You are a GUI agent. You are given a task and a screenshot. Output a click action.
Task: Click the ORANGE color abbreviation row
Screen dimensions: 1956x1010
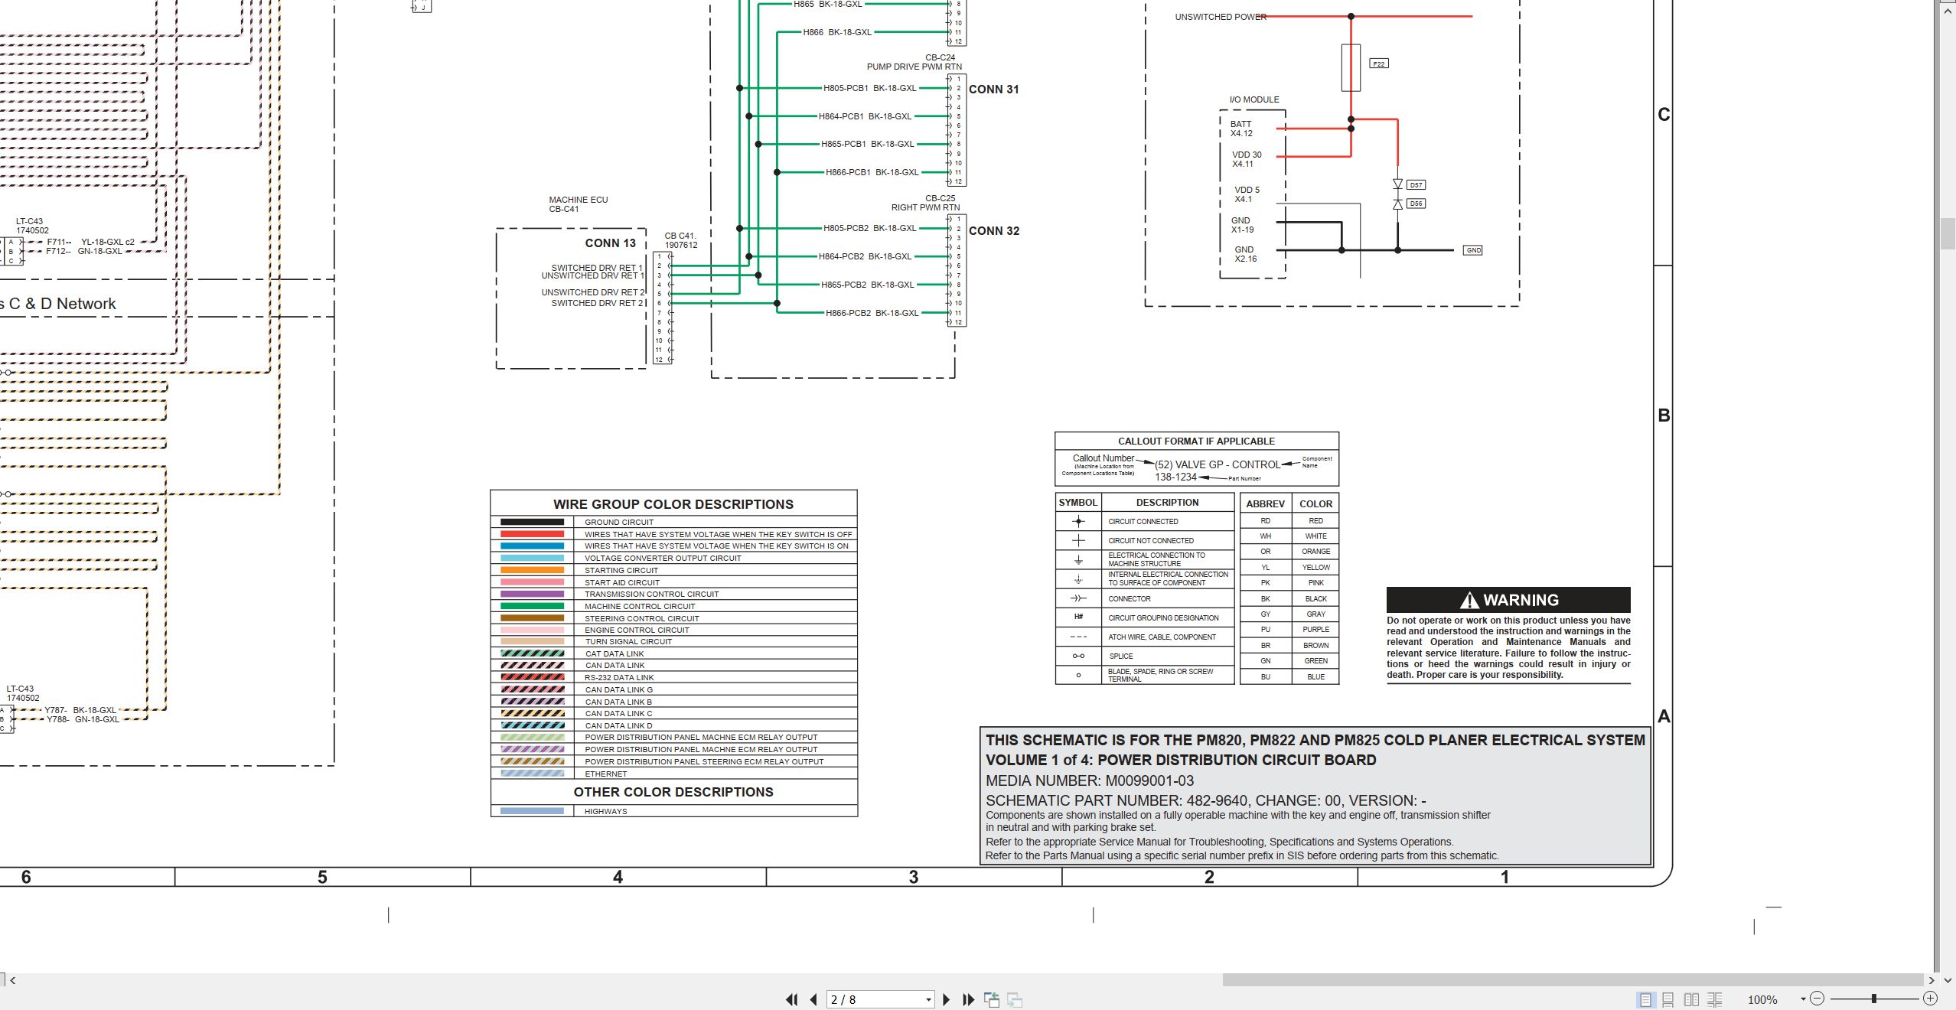click(1289, 552)
